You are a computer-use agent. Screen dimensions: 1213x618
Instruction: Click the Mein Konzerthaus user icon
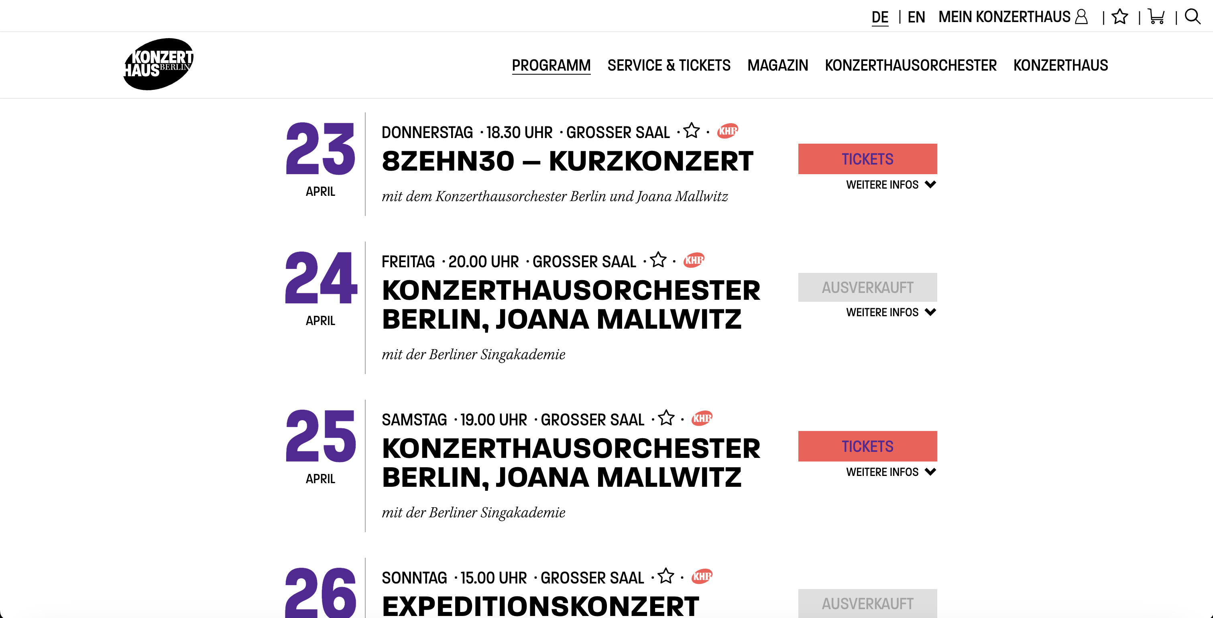(x=1082, y=17)
